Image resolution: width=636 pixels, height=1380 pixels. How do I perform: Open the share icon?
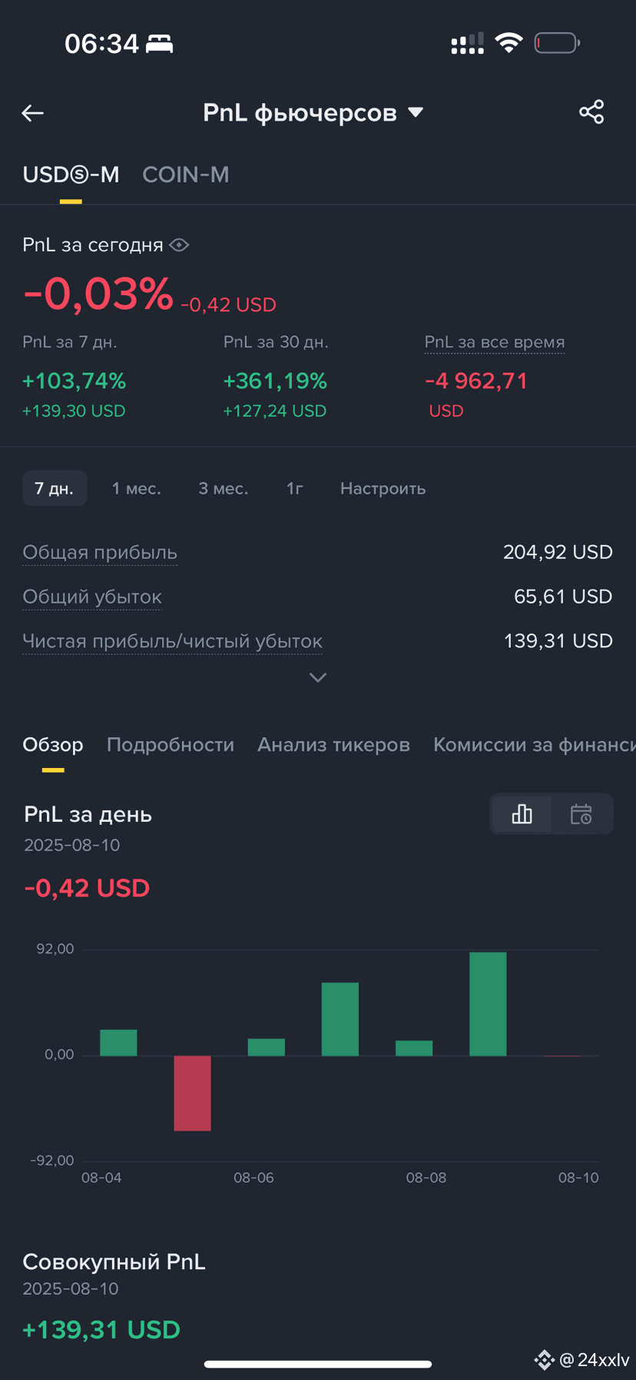(591, 112)
